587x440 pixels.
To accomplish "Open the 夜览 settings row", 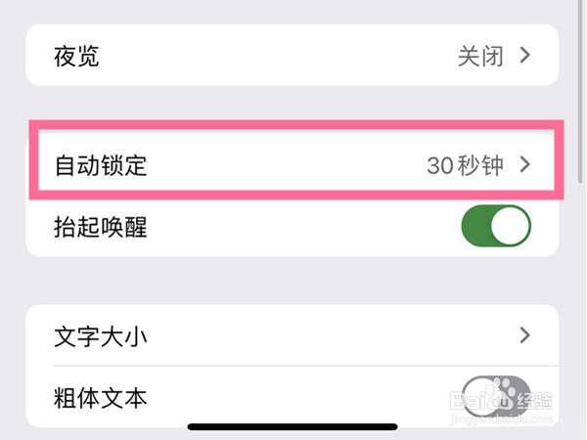I will coord(292,56).
